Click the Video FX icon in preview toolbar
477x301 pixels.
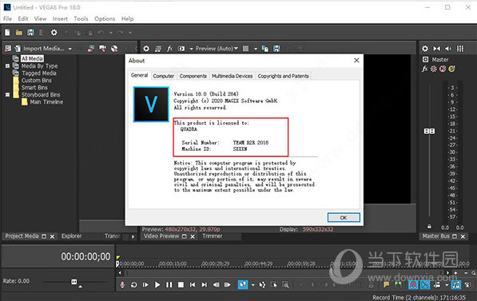click(x=169, y=49)
